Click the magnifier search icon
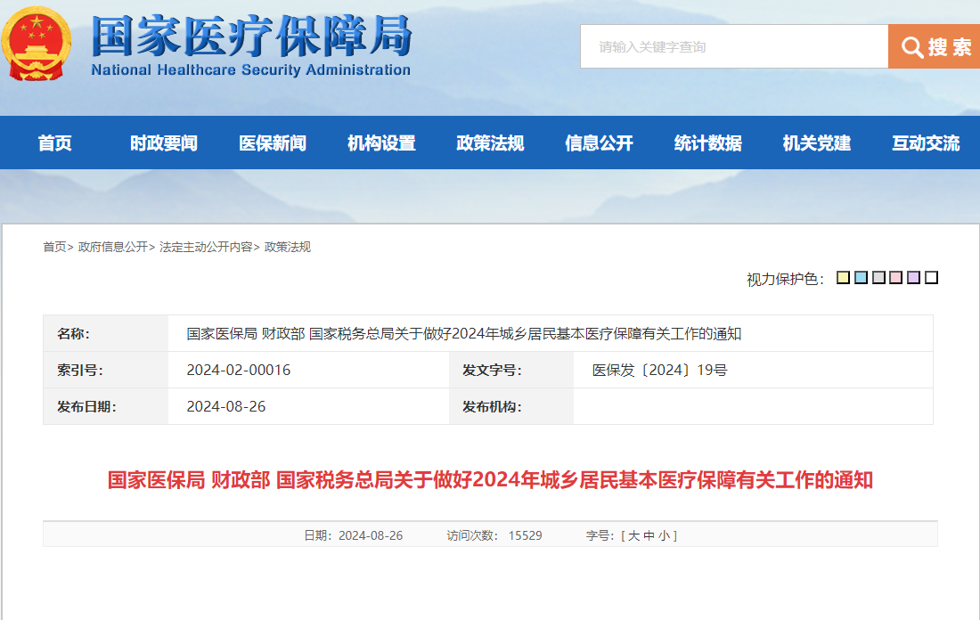980x620 pixels. 911,47
